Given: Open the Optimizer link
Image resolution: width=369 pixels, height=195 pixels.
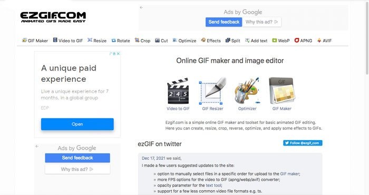Looking at the screenshot, I should (x=247, y=109).
